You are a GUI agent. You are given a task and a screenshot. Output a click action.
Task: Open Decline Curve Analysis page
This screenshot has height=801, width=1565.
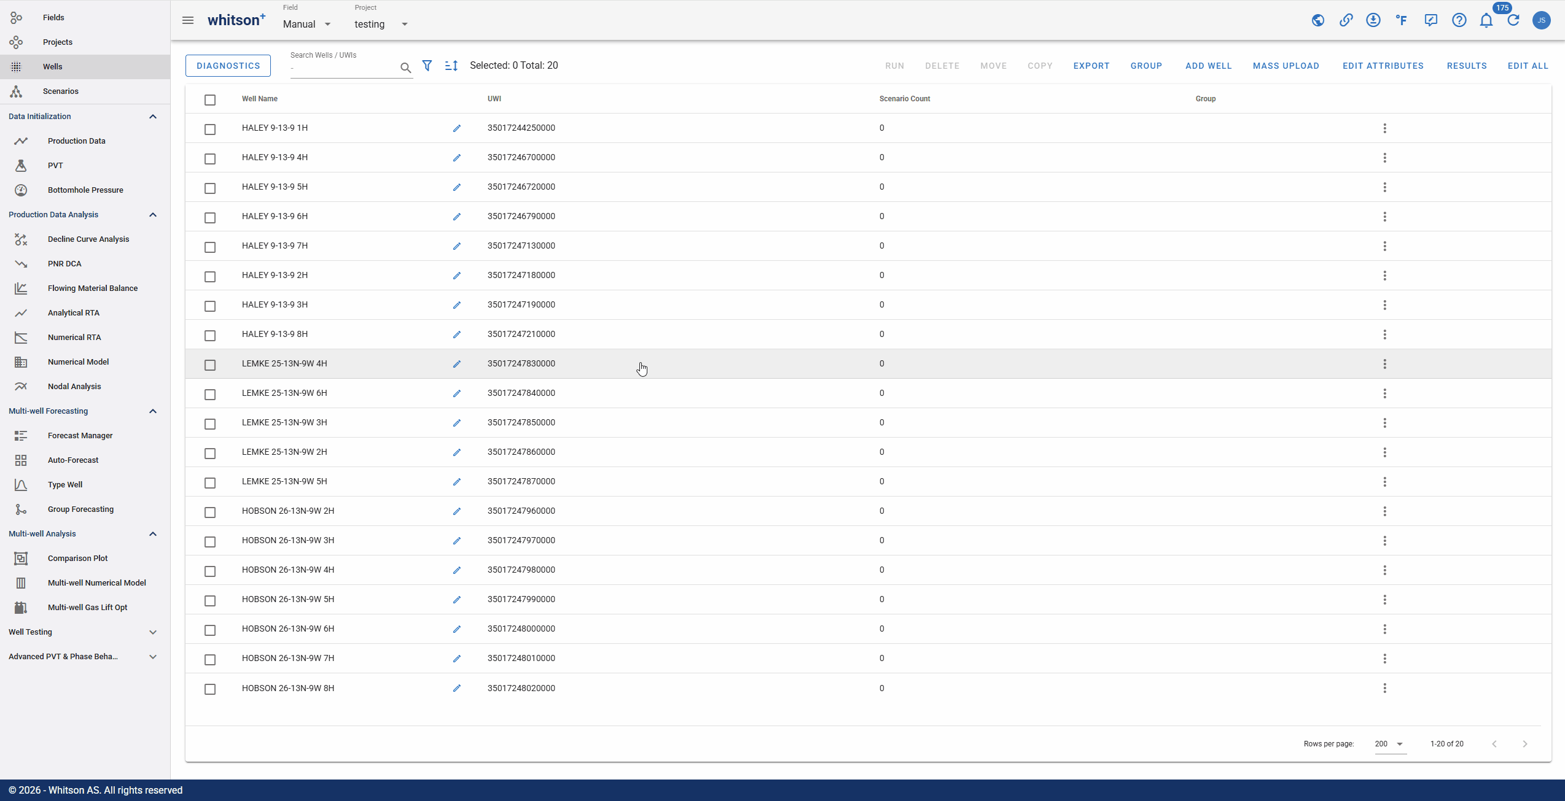click(85, 239)
